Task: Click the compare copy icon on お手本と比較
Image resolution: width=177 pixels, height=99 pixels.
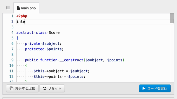Action: coord(11,88)
